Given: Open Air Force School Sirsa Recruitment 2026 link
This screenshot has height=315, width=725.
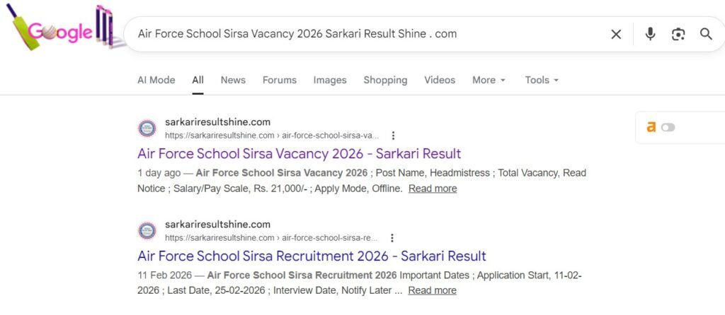Looking at the screenshot, I should coord(312,256).
